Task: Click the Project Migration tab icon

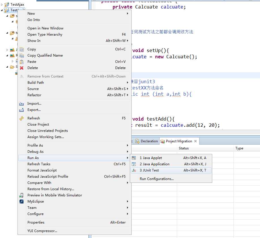Action: (163, 141)
